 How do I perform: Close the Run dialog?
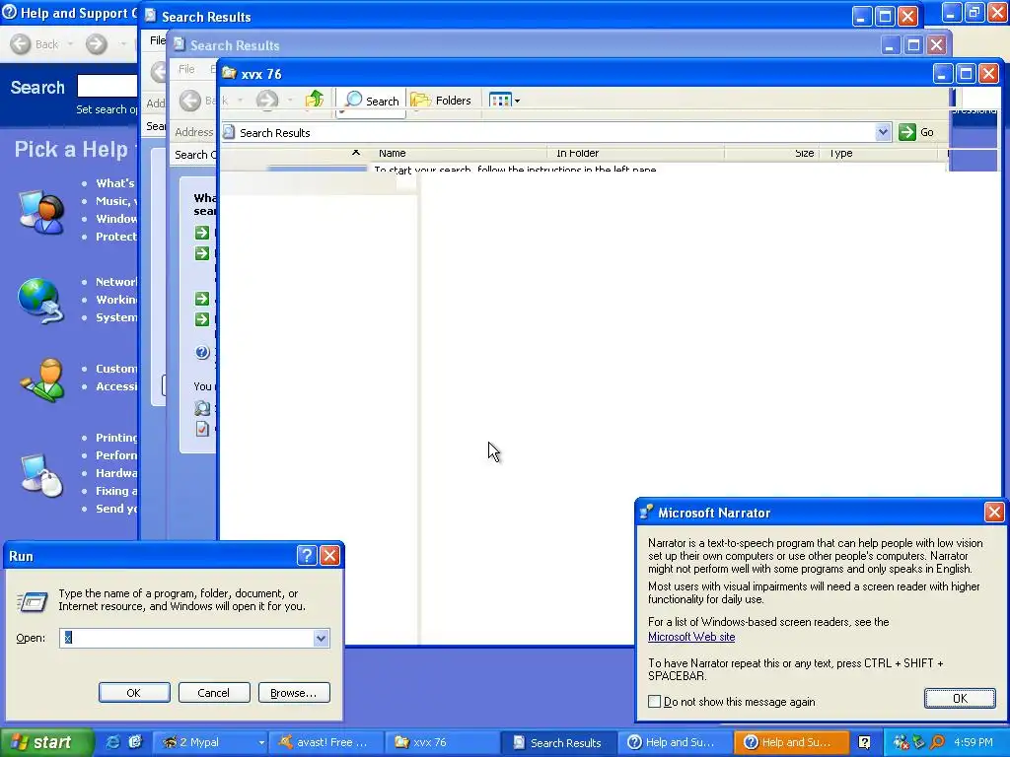[x=329, y=556]
